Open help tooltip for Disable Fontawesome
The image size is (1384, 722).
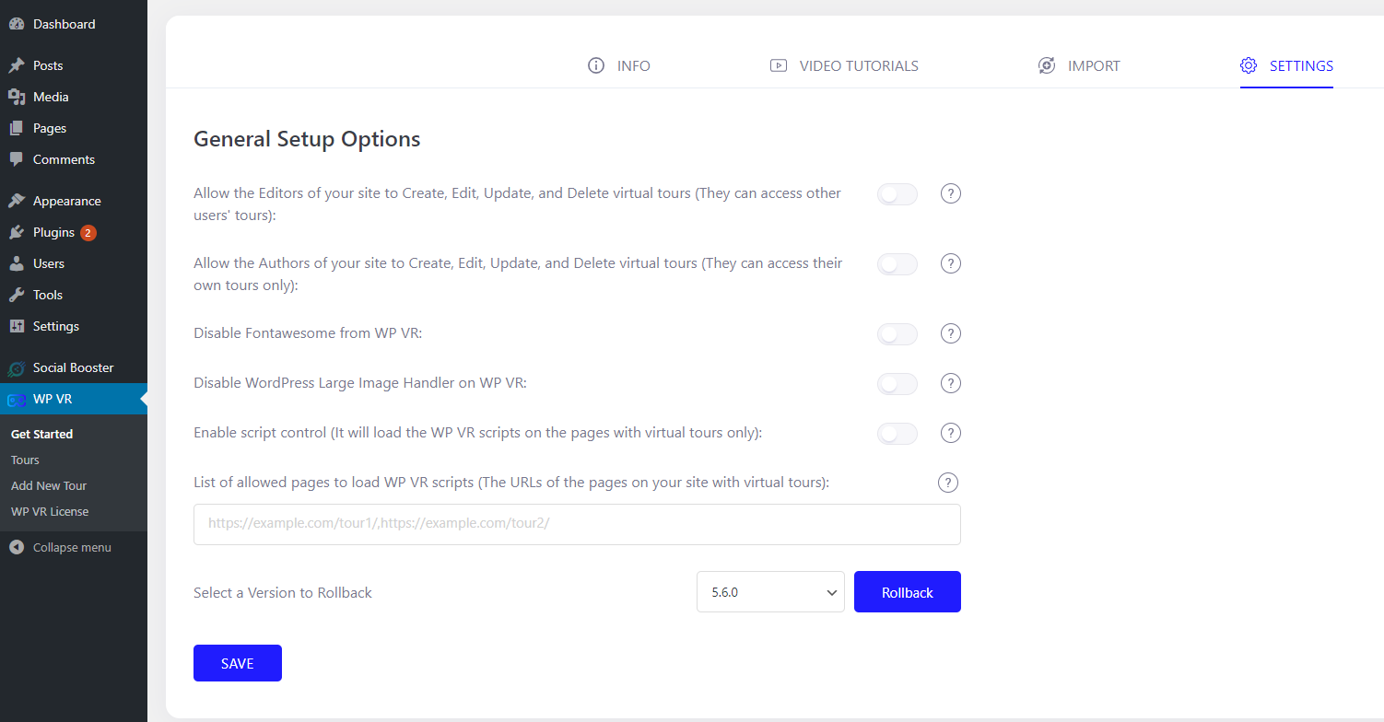[x=951, y=333]
